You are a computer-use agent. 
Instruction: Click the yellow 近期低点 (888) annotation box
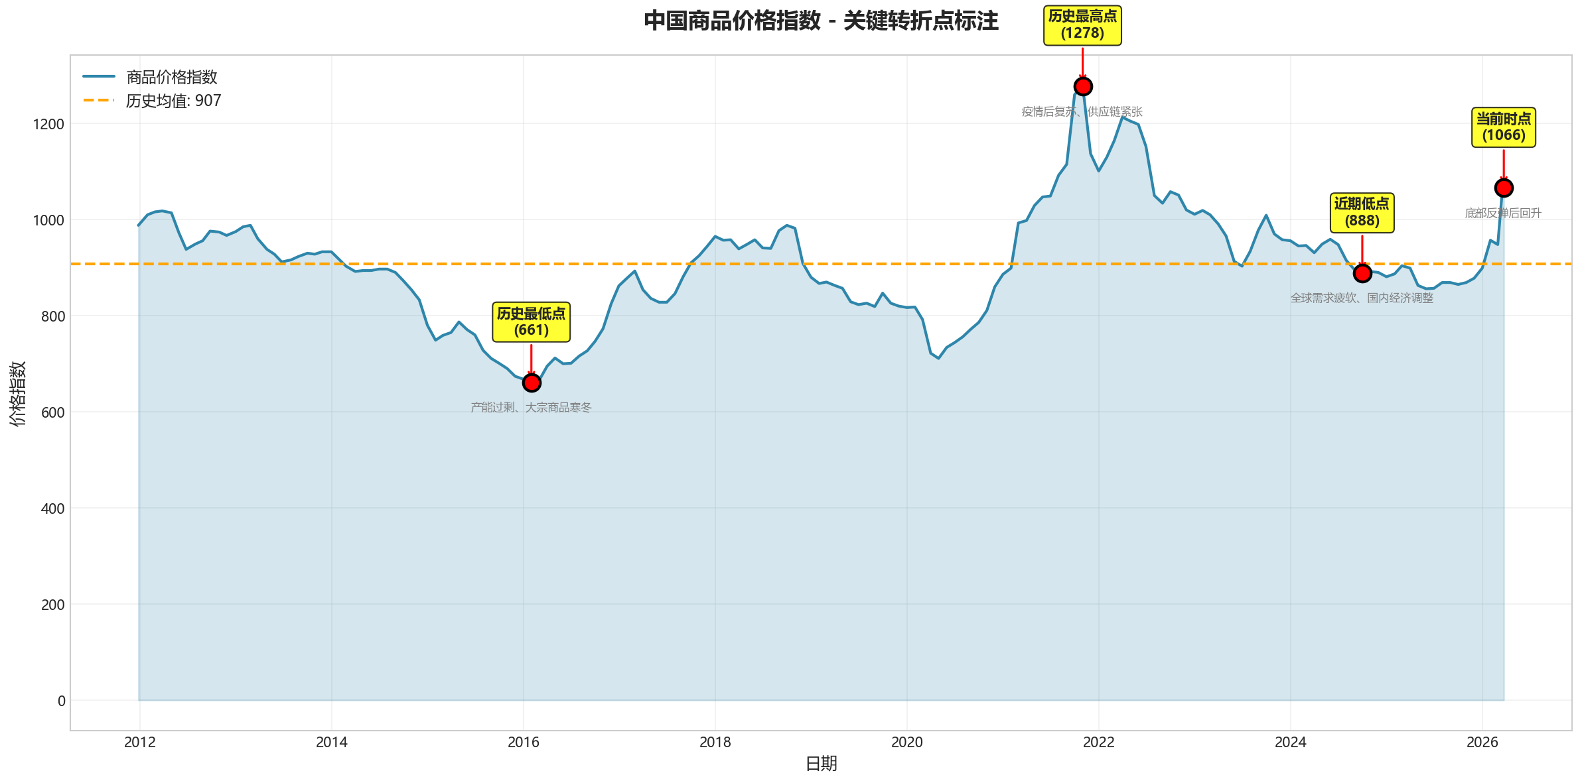point(1362,213)
